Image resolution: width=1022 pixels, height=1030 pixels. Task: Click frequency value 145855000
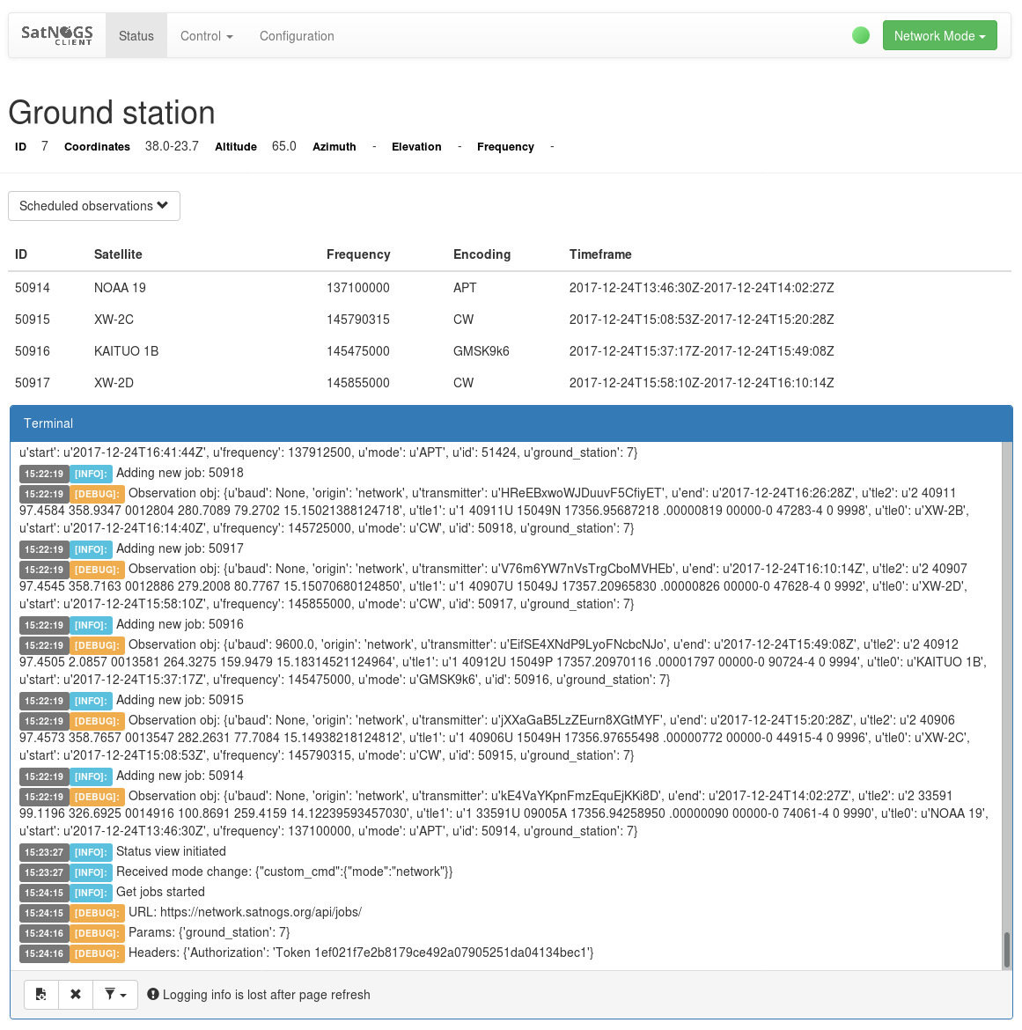(358, 382)
